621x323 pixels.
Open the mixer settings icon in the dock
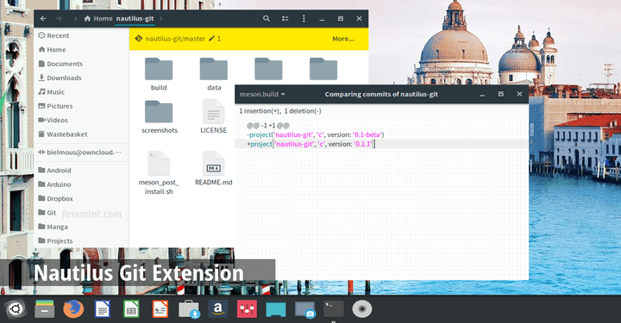pyautogui.click(x=248, y=308)
